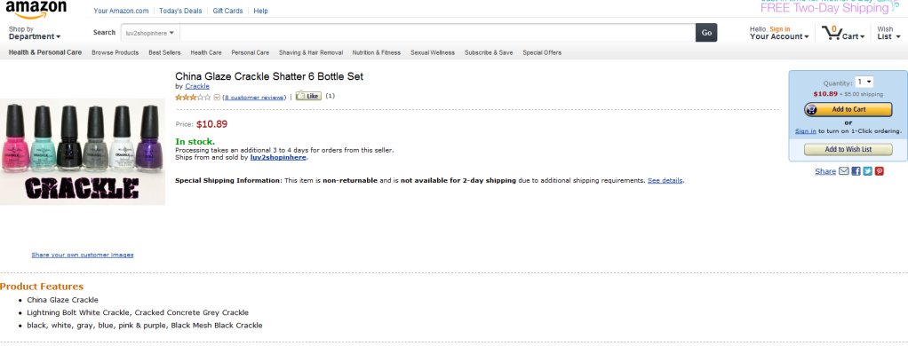Open the Your Account menu
Screen dimensions: 908x346
[x=779, y=33]
